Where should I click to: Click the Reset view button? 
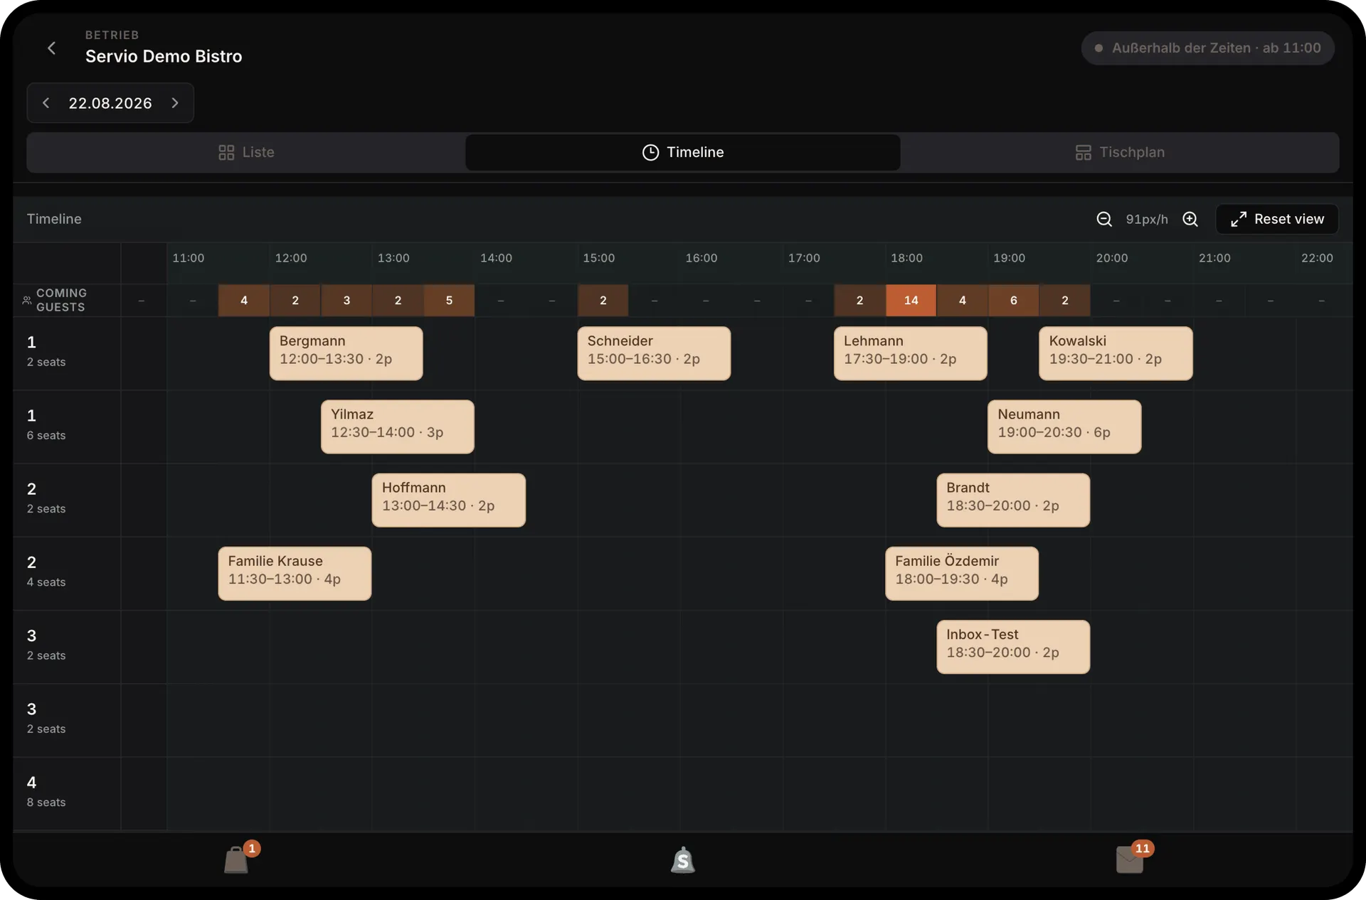(1277, 219)
